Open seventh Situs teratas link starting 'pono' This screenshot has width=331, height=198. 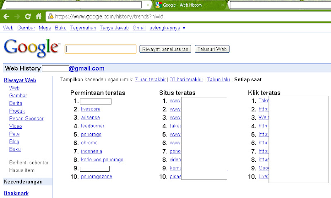click(x=175, y=151)
